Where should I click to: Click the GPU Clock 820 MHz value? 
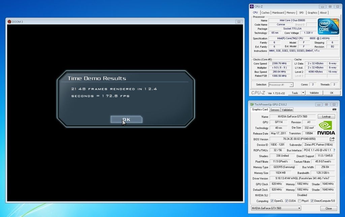(x=277, y=184)
